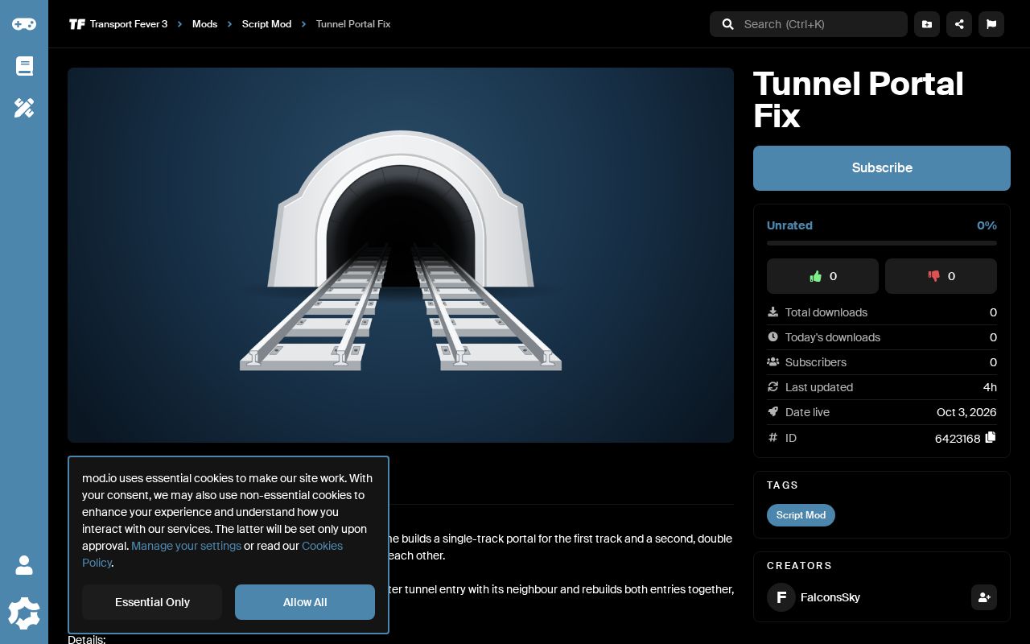Open Script Mod breadcrumb
Viewport: 1030px width, 644px height.
point(266,24)
